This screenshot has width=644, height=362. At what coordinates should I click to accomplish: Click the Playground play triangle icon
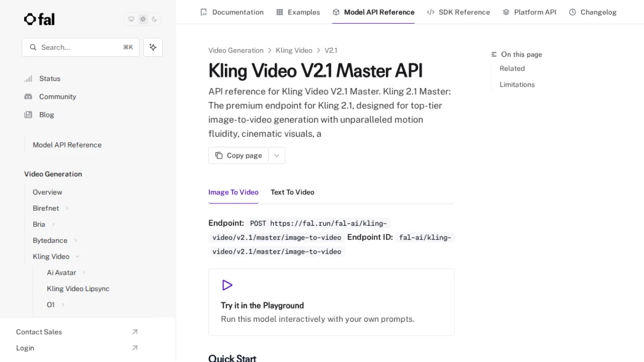tap(227, 285)
